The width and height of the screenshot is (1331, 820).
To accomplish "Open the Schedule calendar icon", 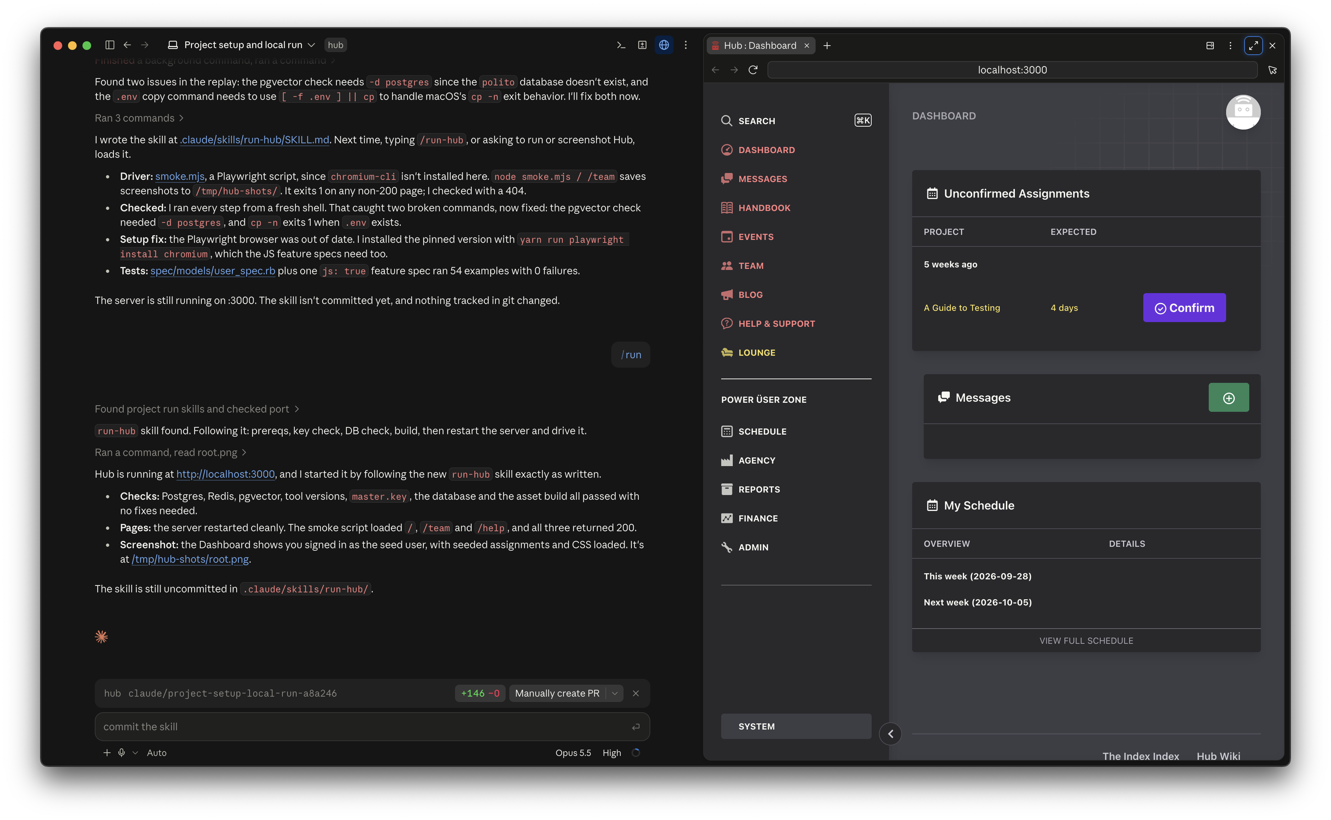I will click(727, 431).
